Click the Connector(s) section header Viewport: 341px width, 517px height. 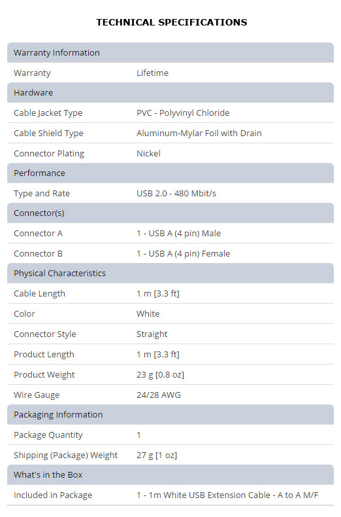click(x=170, y=213)
